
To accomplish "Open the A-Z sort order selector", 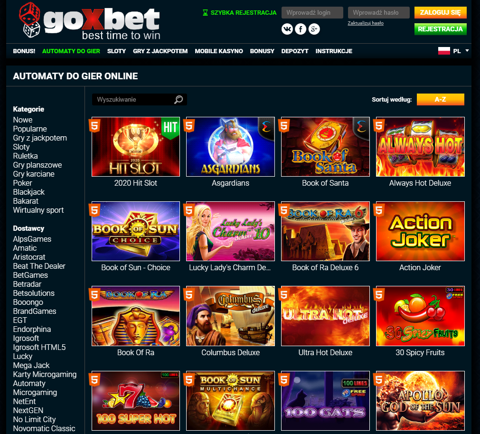I will coord(440,99).
